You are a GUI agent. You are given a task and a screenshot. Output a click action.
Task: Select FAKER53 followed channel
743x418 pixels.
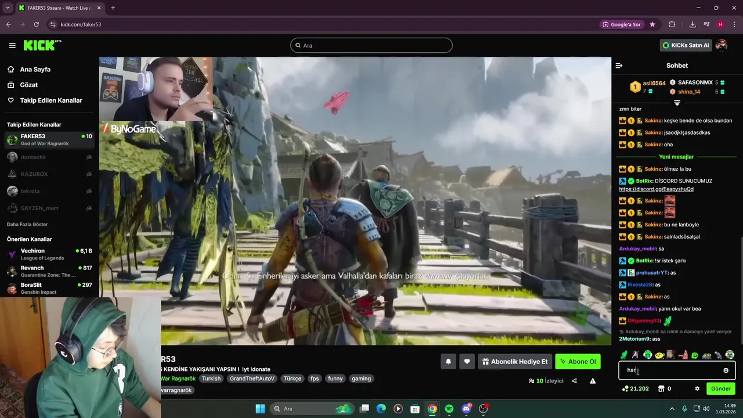click(49, 139)
